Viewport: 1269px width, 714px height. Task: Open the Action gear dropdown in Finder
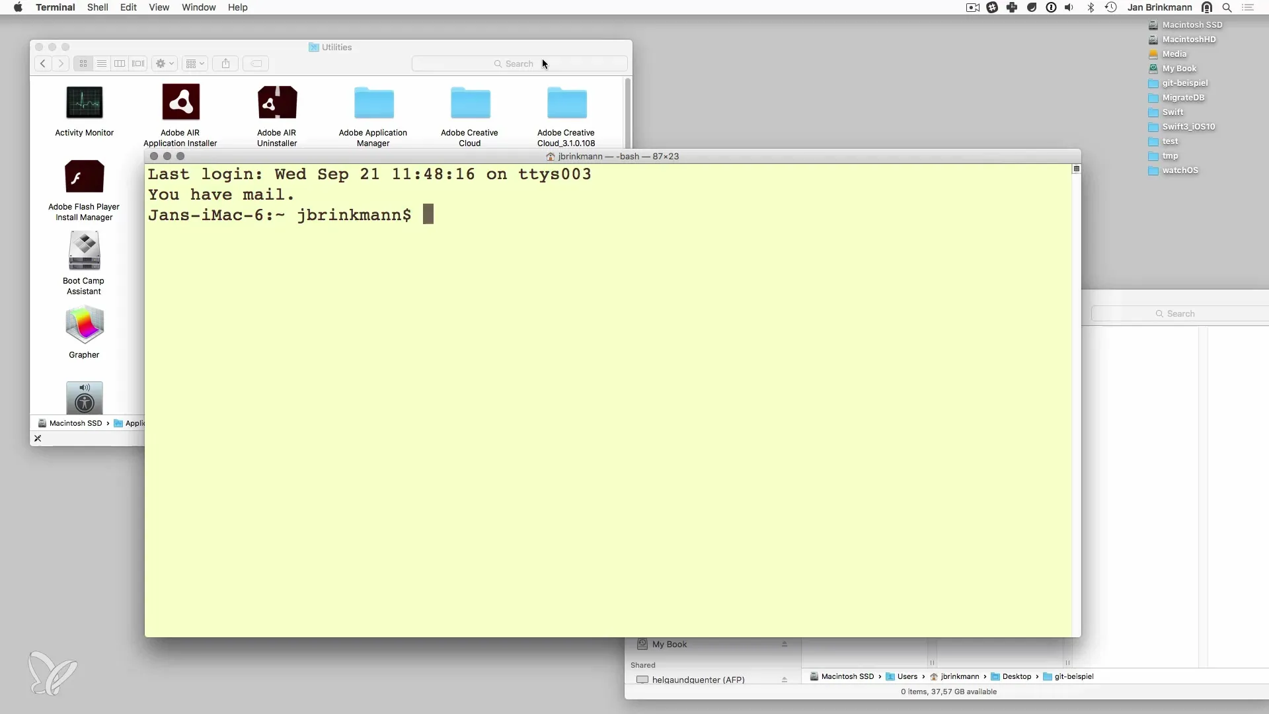tap(165, 63)
